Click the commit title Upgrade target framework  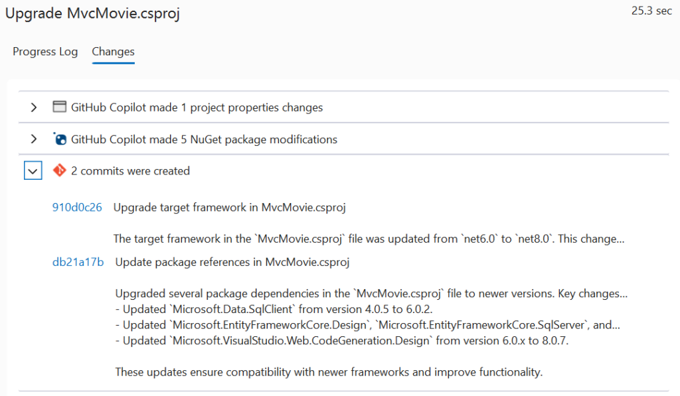(x=229, y=208)
